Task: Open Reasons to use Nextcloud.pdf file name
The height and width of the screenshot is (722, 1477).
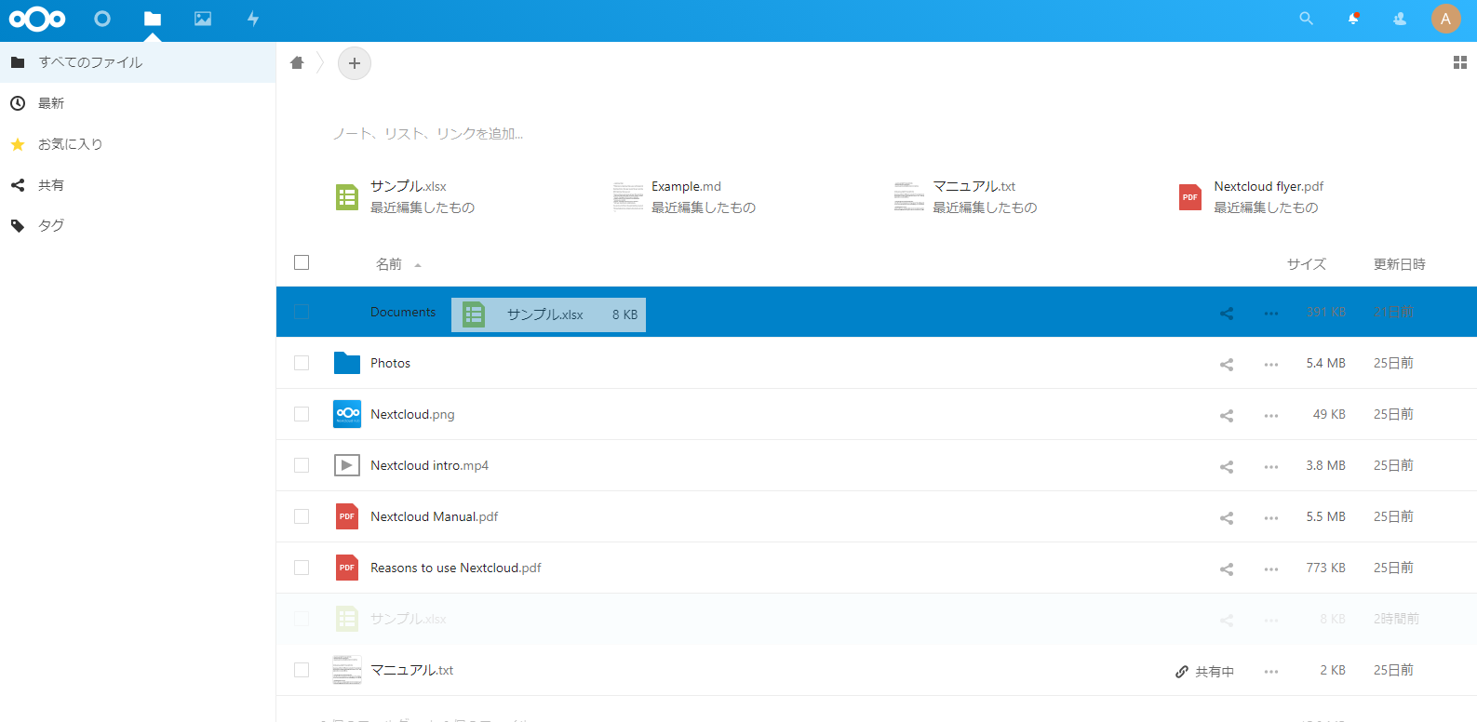Action: pyautogui.click(x=455, y=568)
